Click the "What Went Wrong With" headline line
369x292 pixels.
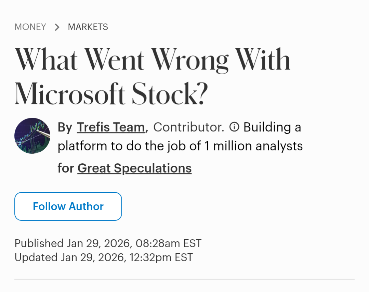pos(152,60)
